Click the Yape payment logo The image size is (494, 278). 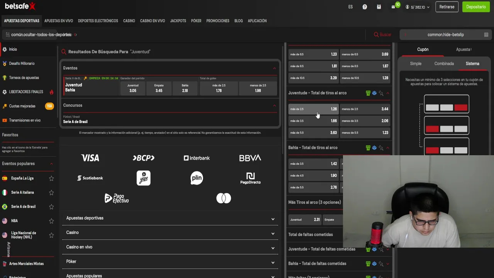click(x=144, y=178)
